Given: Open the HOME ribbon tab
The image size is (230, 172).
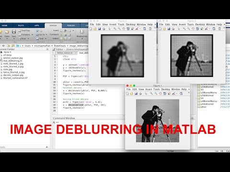Looking at the screenshot, I should coord(4,25).
